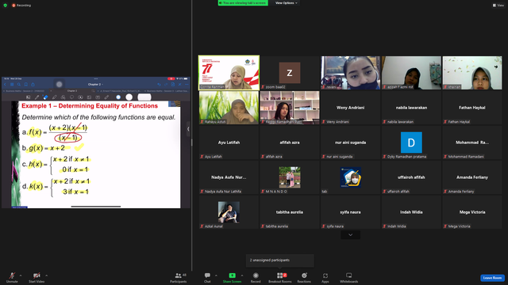508x285 pixels.
Task: Open the more options ellipsis in notes app
Action: coord(187,85)
